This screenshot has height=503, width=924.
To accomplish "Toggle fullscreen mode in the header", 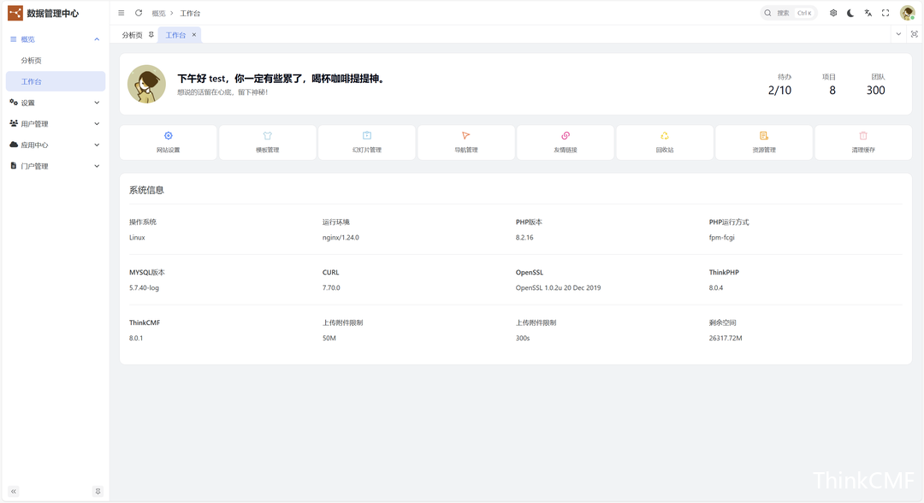I will [x=885, y=13].
